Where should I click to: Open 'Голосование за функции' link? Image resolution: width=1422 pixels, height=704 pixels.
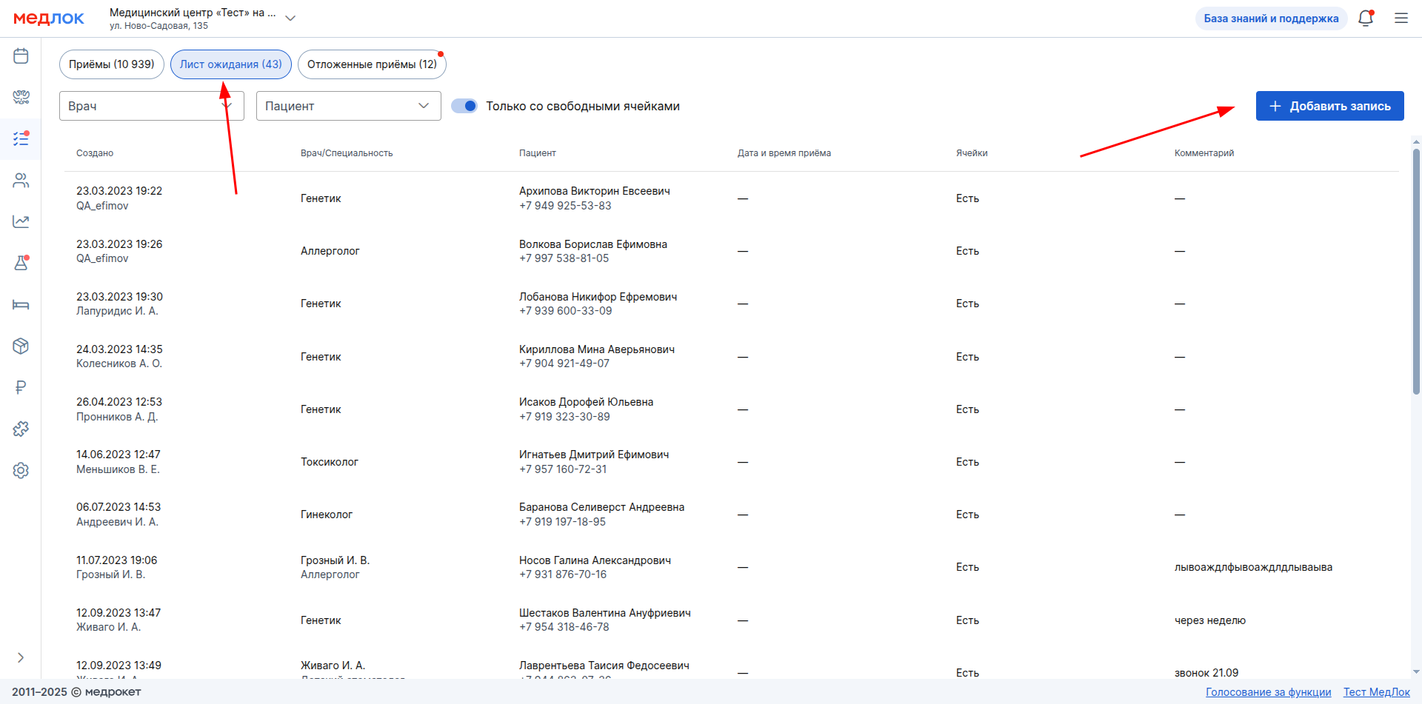(x=1268, y=692)
